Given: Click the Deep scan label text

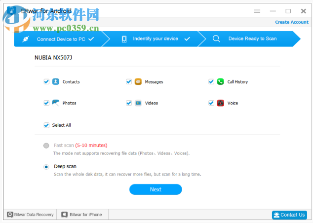Looking at the screenshot, I should click(65, 166).
